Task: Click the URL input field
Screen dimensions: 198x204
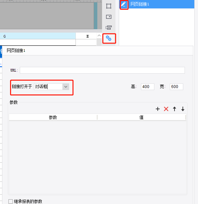Action: (102, 70)
